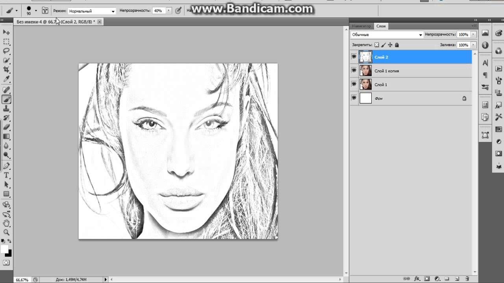Select the Move tool
Viewport: 504px width, 283px height.
[x=6, y=32]
